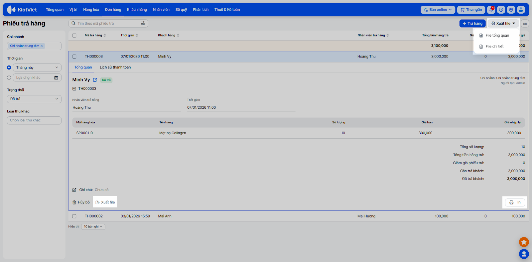Remove the Chi nhánh trung tâm tag

[x=42, y=46]
